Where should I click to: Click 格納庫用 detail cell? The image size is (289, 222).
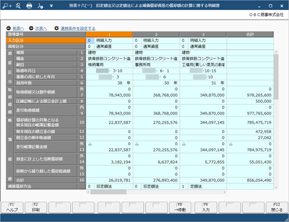(x=109, y=65)
